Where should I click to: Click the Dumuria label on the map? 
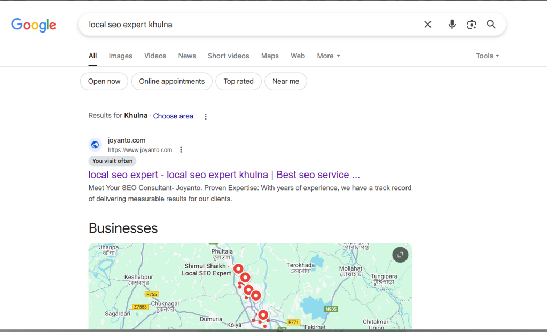[210, 319]
